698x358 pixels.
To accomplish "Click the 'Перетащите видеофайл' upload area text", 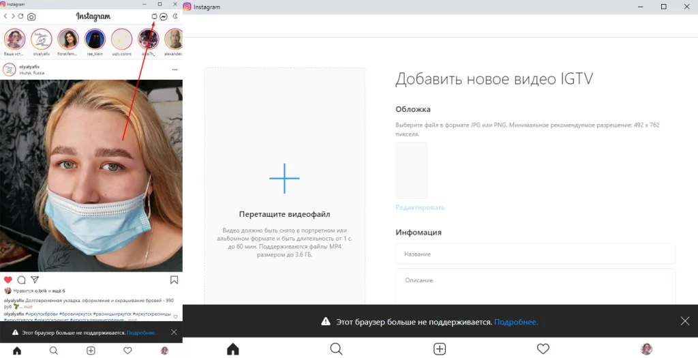I will point(284,214).
